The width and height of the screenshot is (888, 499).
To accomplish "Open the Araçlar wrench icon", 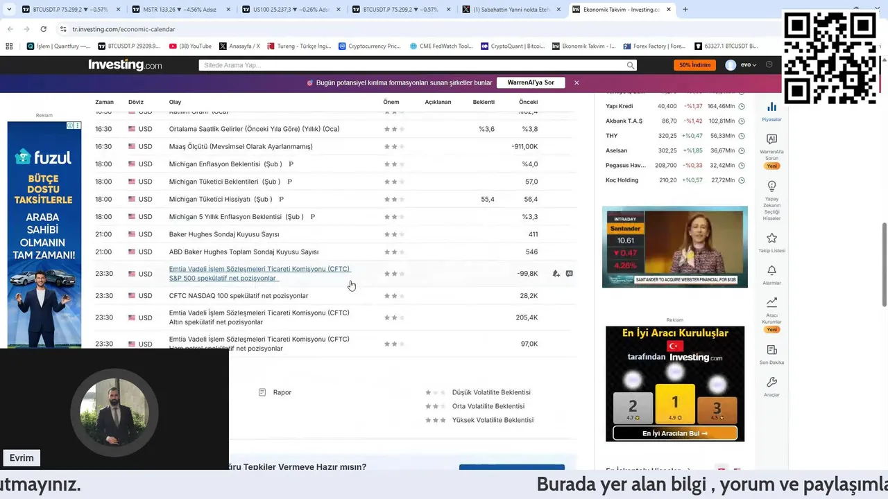I will point(771,383).
